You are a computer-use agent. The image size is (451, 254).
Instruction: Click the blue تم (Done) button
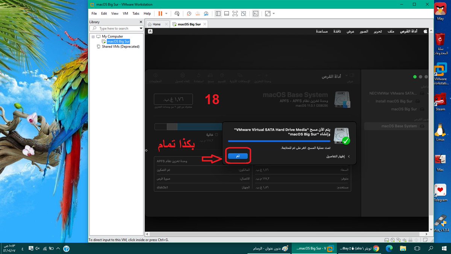238,156
